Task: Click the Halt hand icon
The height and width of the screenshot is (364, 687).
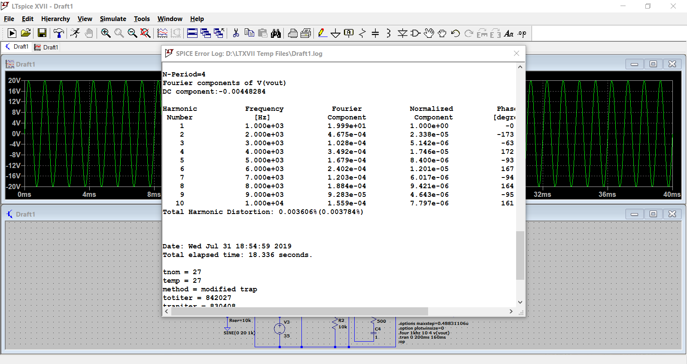Action: [x=88, y=33]
